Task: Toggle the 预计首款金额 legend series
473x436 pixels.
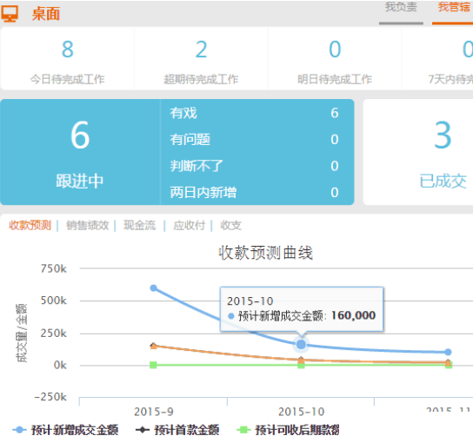Action: [x=177, y=429]
